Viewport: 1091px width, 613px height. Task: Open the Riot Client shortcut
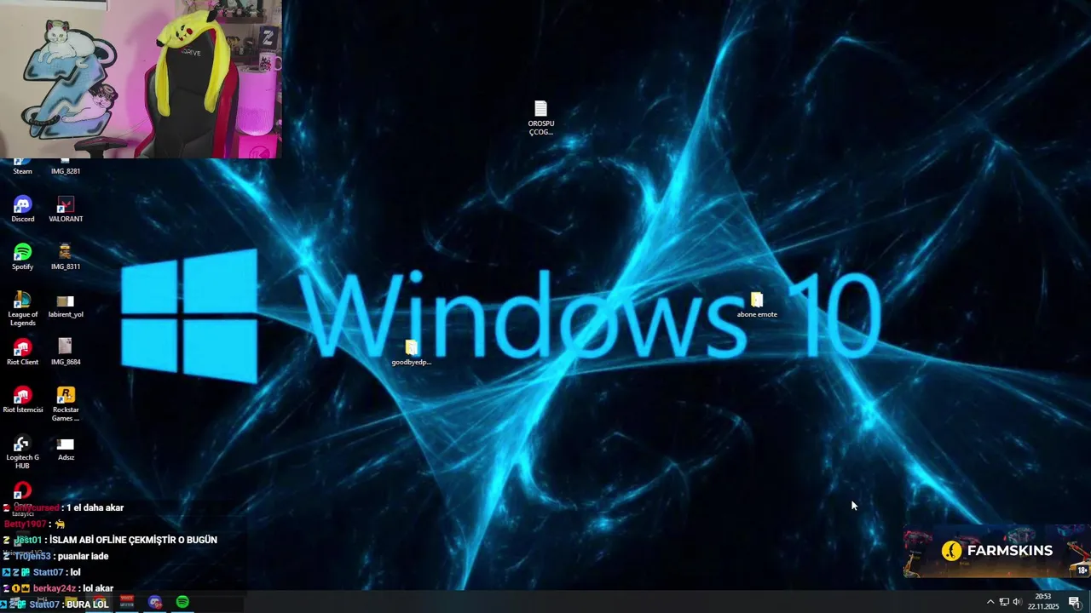tap(22, 352)
